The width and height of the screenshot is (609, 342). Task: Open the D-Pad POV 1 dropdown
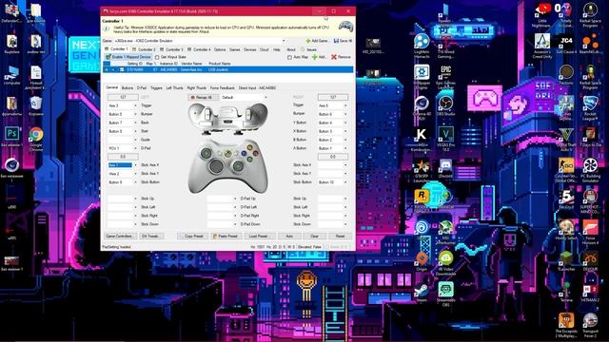tap(135, 148)
